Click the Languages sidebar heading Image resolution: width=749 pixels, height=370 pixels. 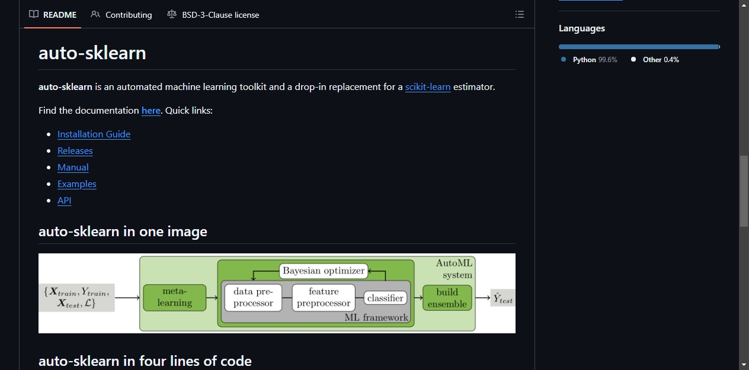pyautogui.click(x=582, y=28)
